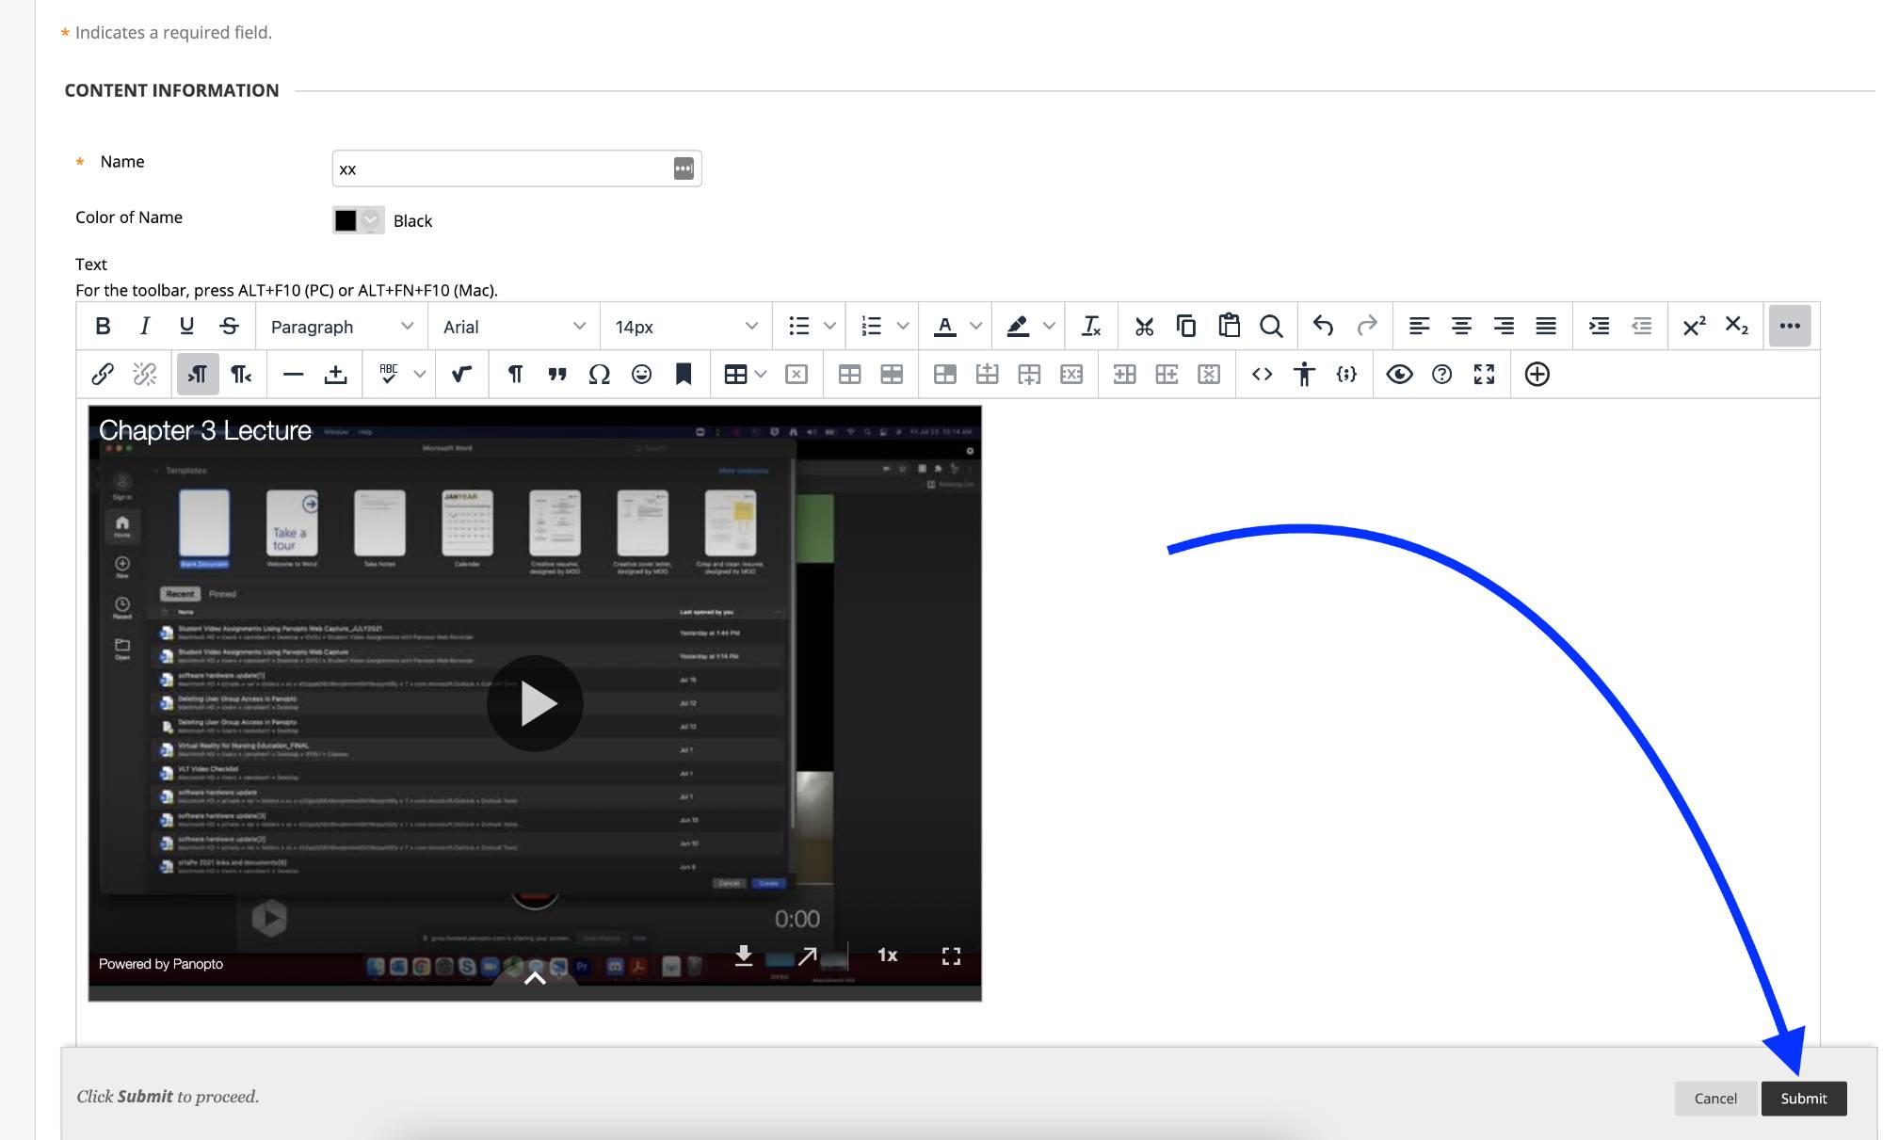Click the Submit button
This screenshot has width=1883, height=1140.
1803,1099
